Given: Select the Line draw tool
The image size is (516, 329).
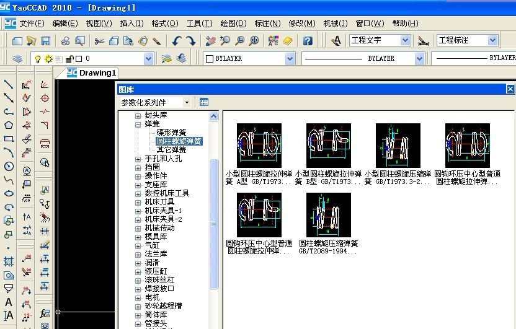Looking at the screenshot, I should [9, 84].
